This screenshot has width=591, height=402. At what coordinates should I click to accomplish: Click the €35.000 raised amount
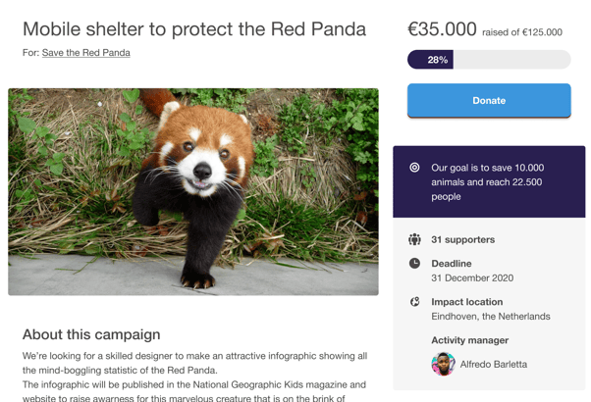coord(442,29)
